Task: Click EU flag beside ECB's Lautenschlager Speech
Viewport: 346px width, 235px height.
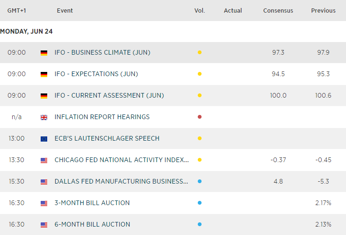Action: click(44, 139)
